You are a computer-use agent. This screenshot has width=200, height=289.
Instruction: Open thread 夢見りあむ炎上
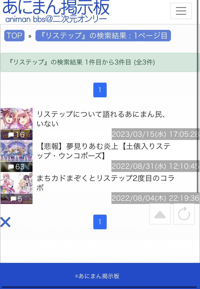pyautogui.click(x=103, y=151)
